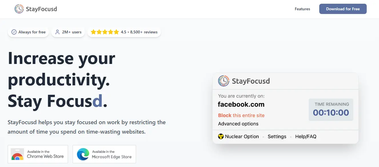Screen dimensions: 379x167
Task: Click the StayFocusd clock logo in header
Action: pyautogui.click(x=19, y=9)
